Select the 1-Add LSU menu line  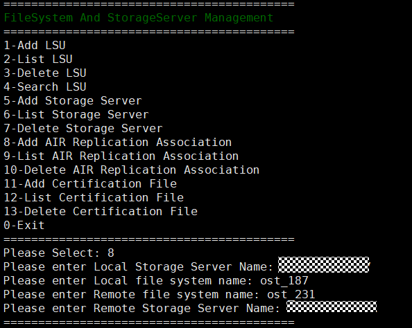pyautogui.click(x=35, y=46)
